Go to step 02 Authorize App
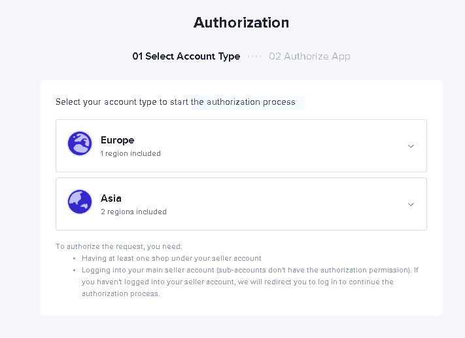This screenshot has width=465, height=338. pos(309,56)
